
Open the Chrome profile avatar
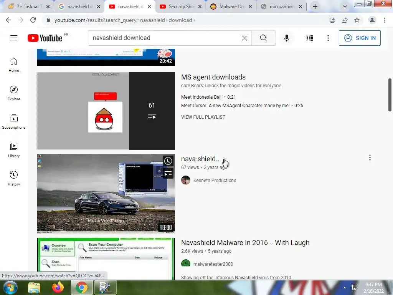pyautogui.click(x=372, y=20)
